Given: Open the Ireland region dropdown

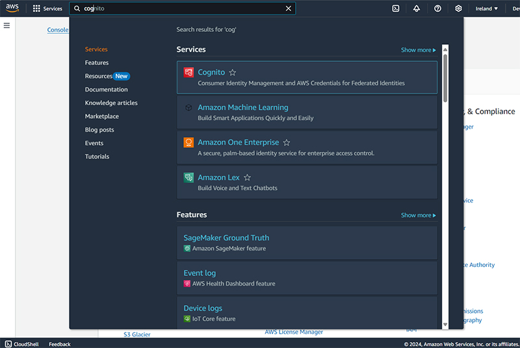Looking at the screenshot, I should click(486, 8).
